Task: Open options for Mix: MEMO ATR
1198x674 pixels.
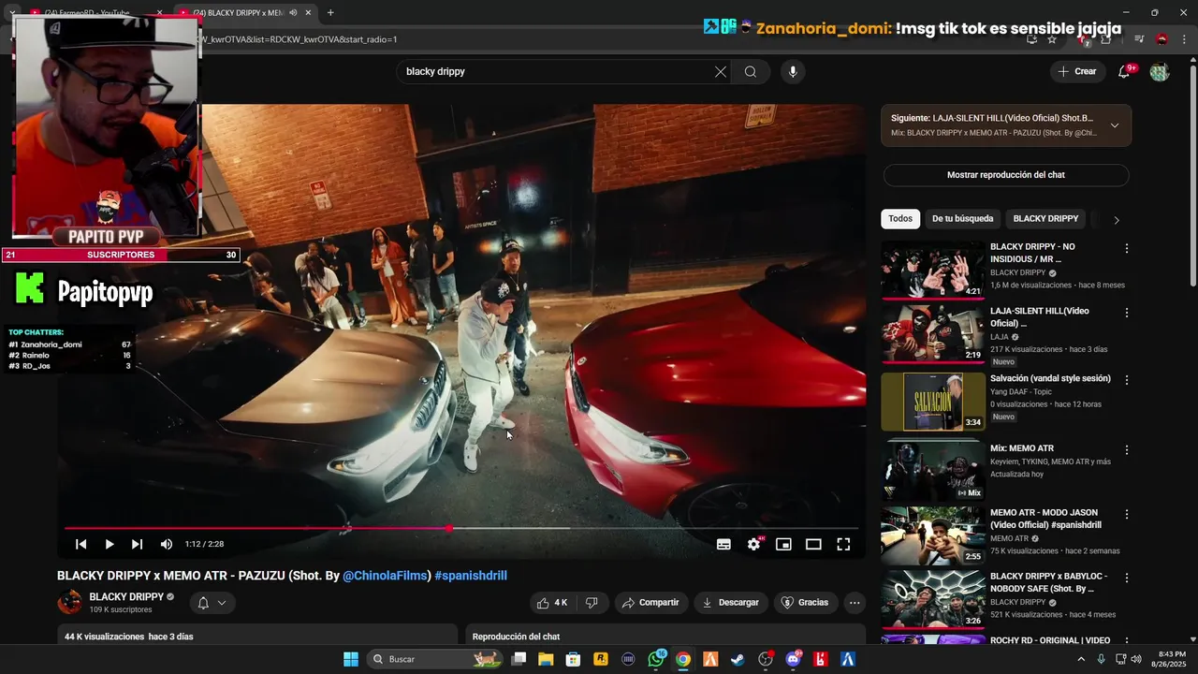Action: pyautogui.click(x=1127, y=450)
